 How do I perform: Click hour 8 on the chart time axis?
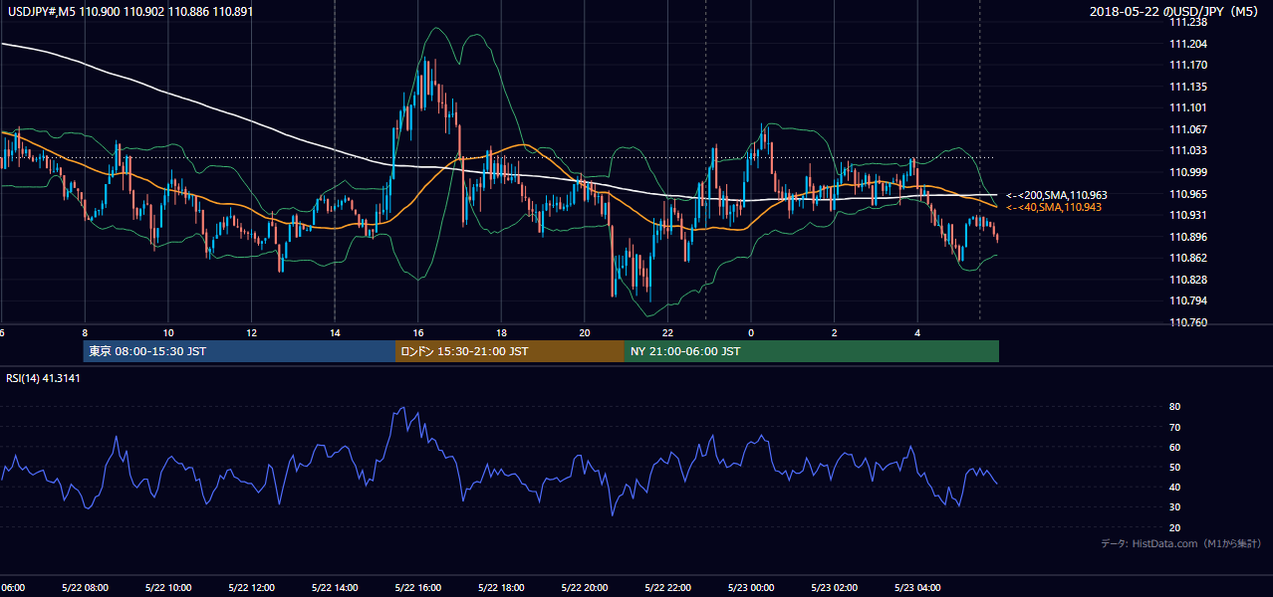tap(85, 333)
